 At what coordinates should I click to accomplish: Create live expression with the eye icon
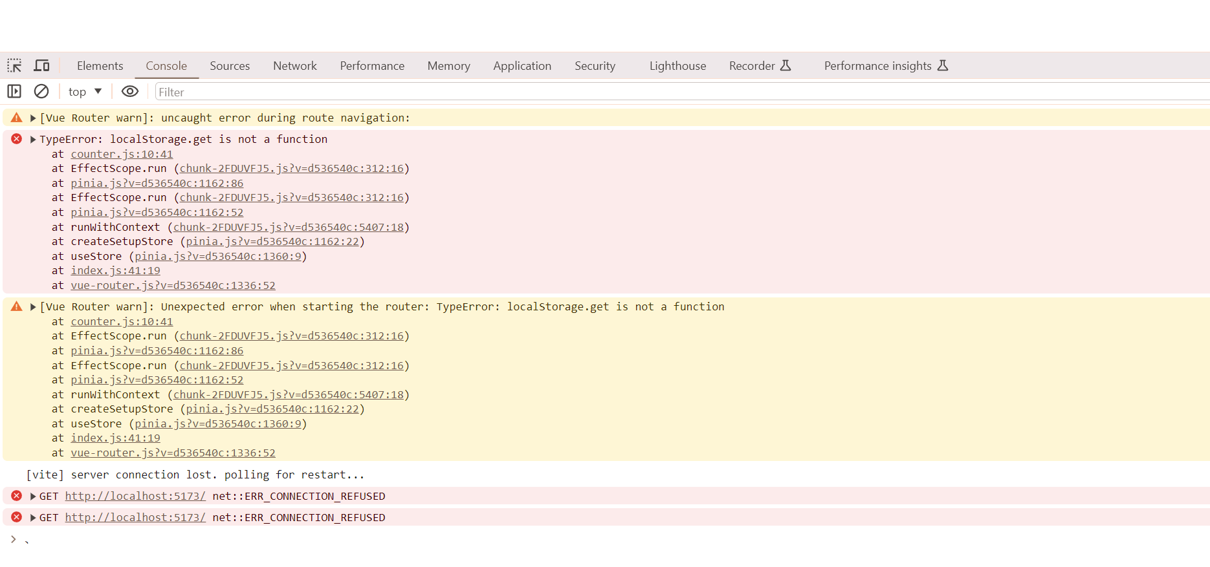point(130,91)
